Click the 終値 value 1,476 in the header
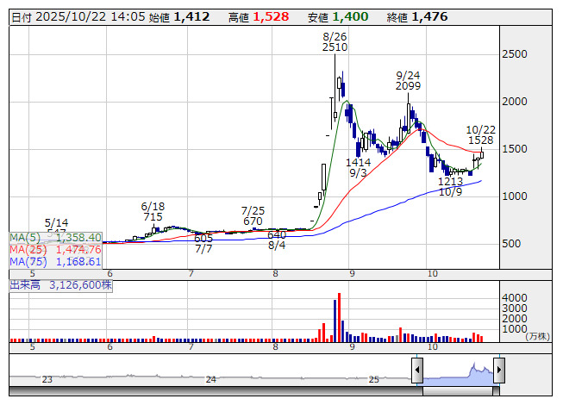The width and height of the screenshot is (563, 405). click(x=429, y=16)
